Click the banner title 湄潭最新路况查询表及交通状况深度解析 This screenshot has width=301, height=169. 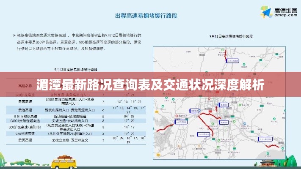click(x=150, y=84)
